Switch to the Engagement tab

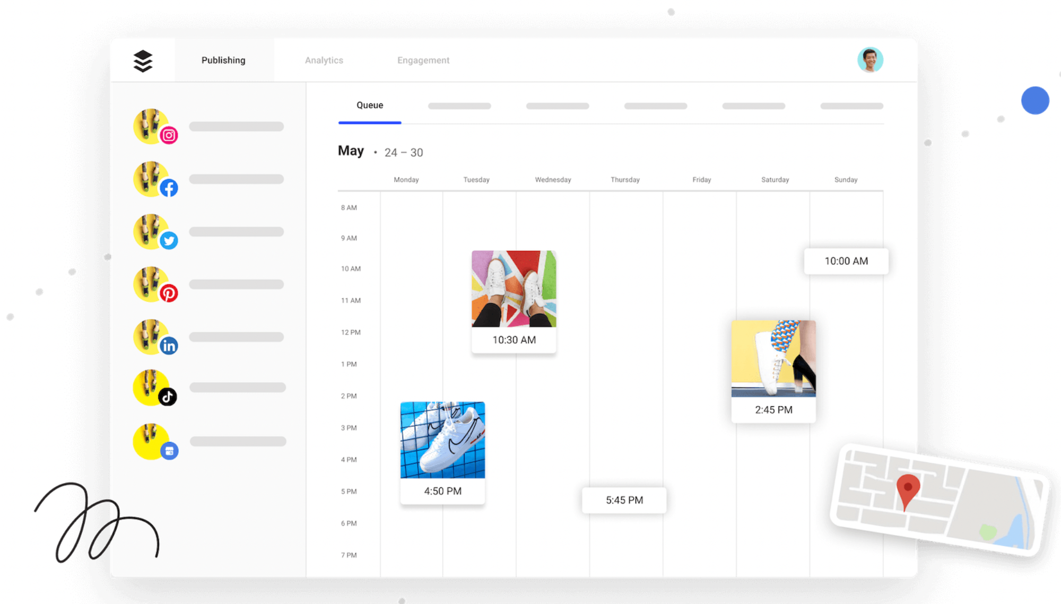pos(423,60)
